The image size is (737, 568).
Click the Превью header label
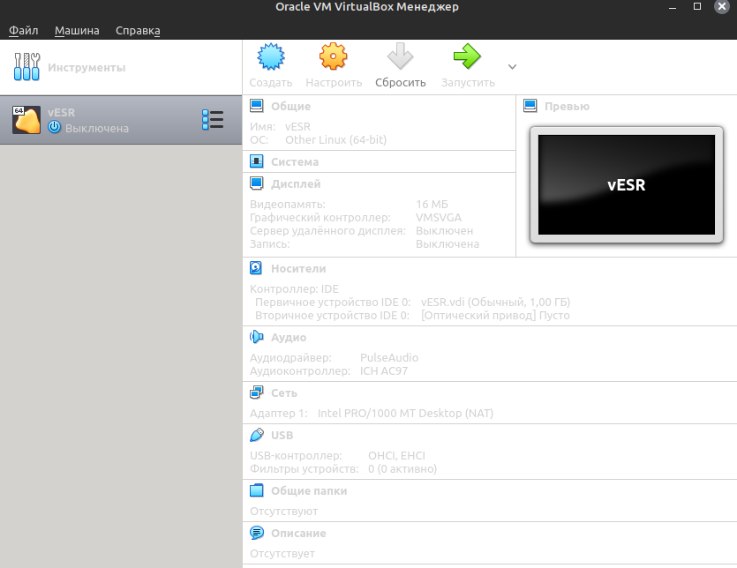point(567,106)
